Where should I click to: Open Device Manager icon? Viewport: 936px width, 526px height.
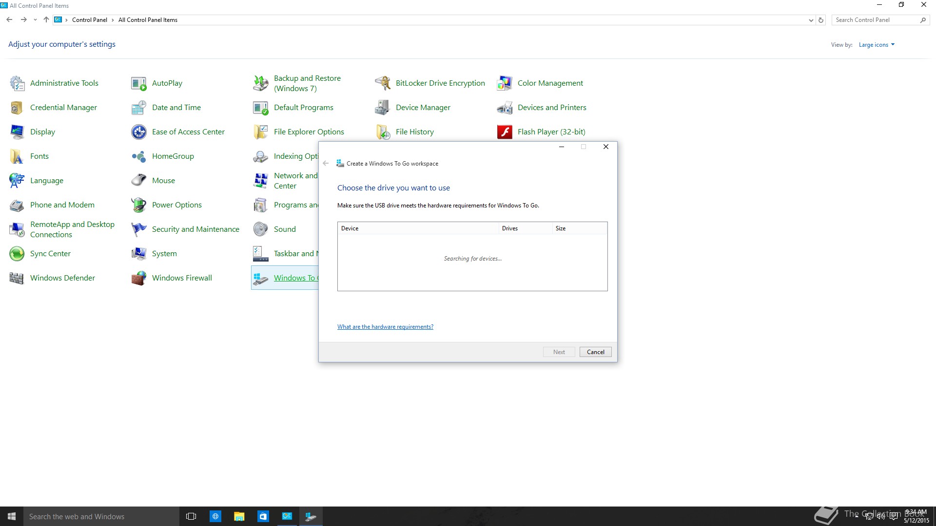pyautogui.click(x=383, y=108)
